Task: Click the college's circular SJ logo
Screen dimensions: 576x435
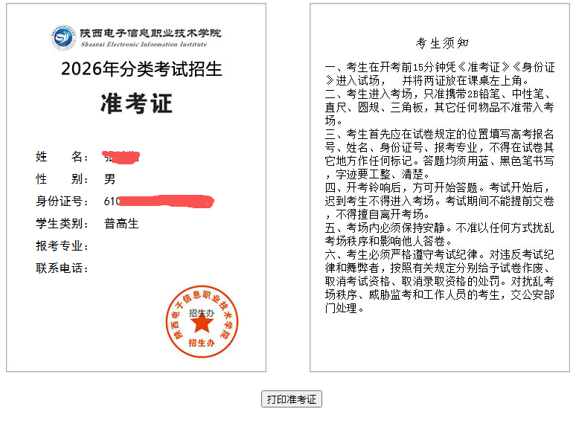Action: (x=63, y=37)
